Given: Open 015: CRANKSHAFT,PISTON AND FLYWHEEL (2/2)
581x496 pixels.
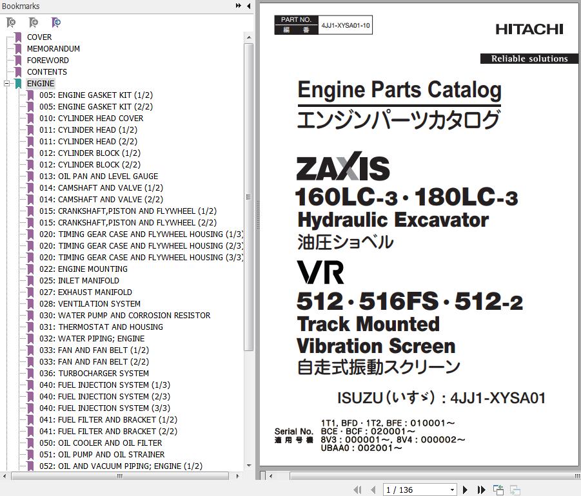Looking at the screenshot, I should point(128,222).
